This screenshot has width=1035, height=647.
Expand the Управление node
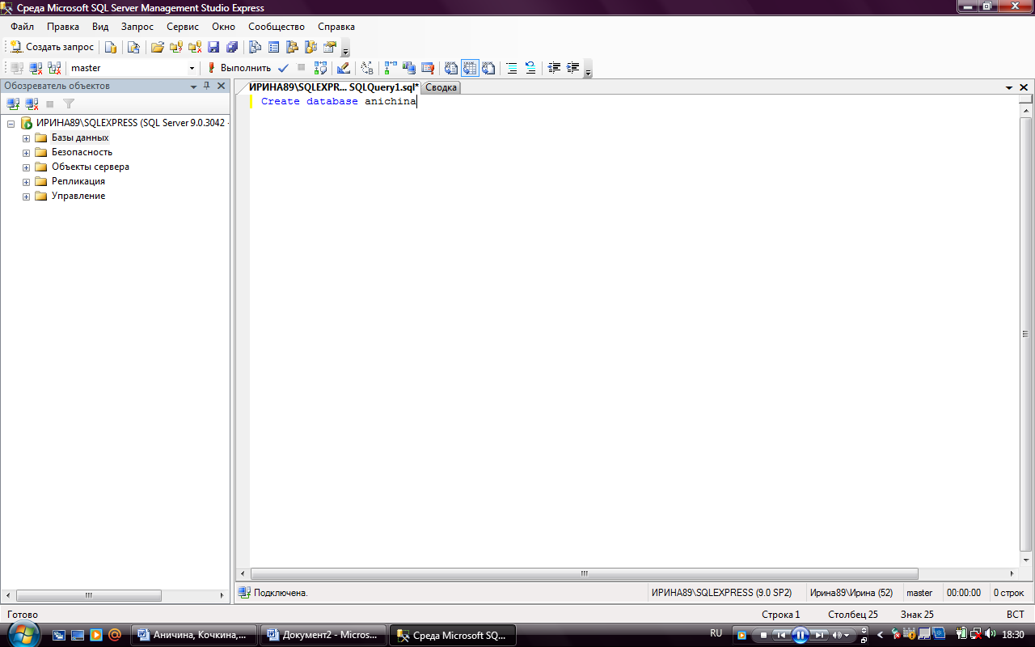coord(26,197)
